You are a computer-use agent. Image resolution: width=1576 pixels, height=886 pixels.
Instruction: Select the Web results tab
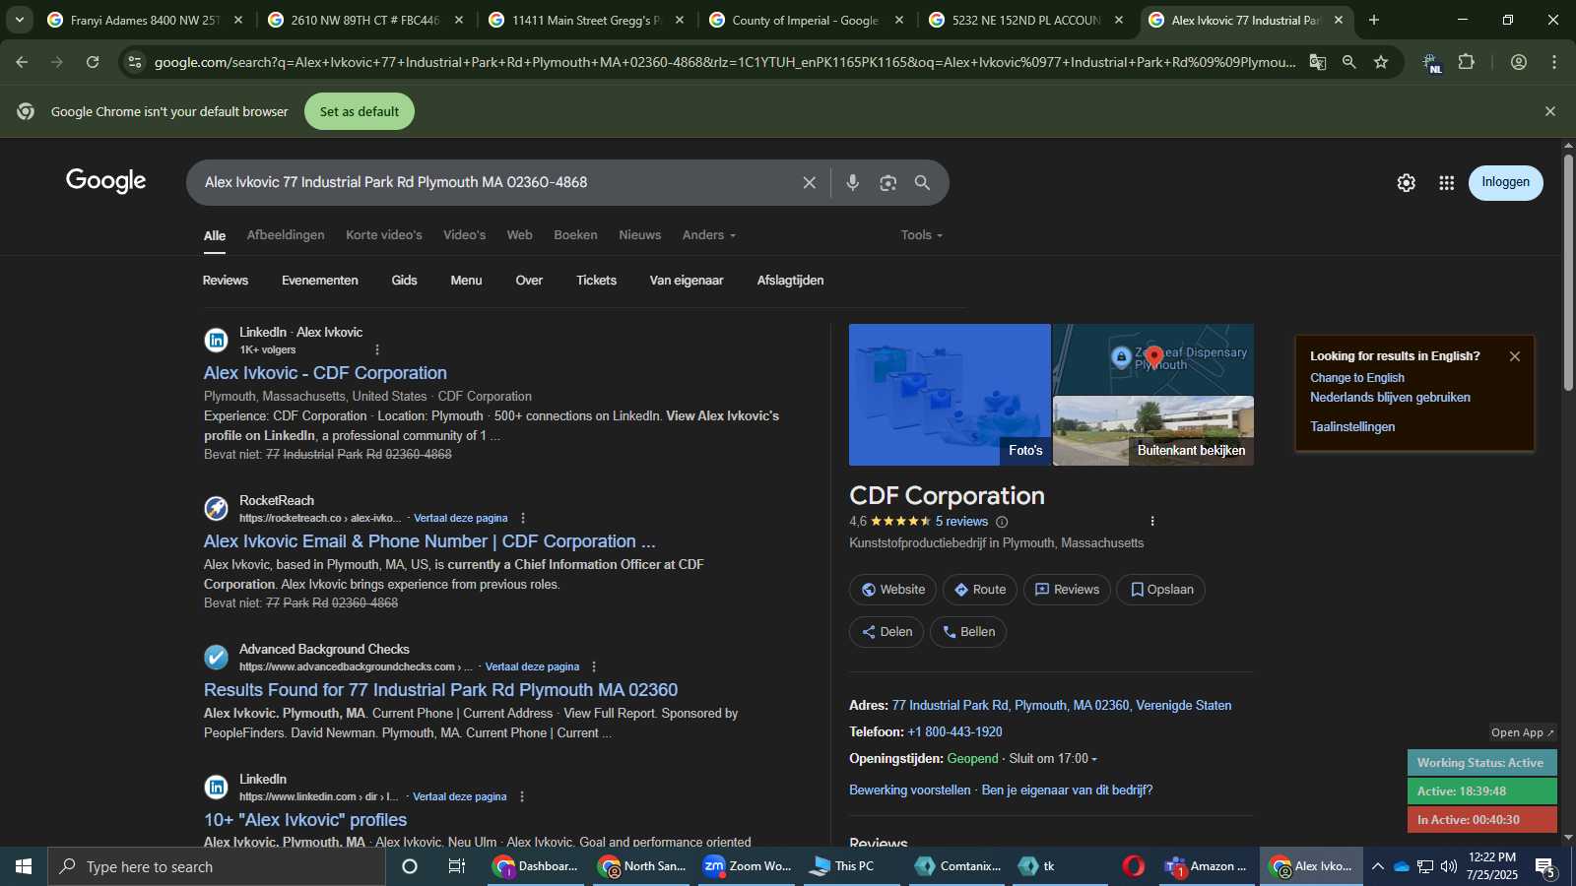[x=519, y=235]
